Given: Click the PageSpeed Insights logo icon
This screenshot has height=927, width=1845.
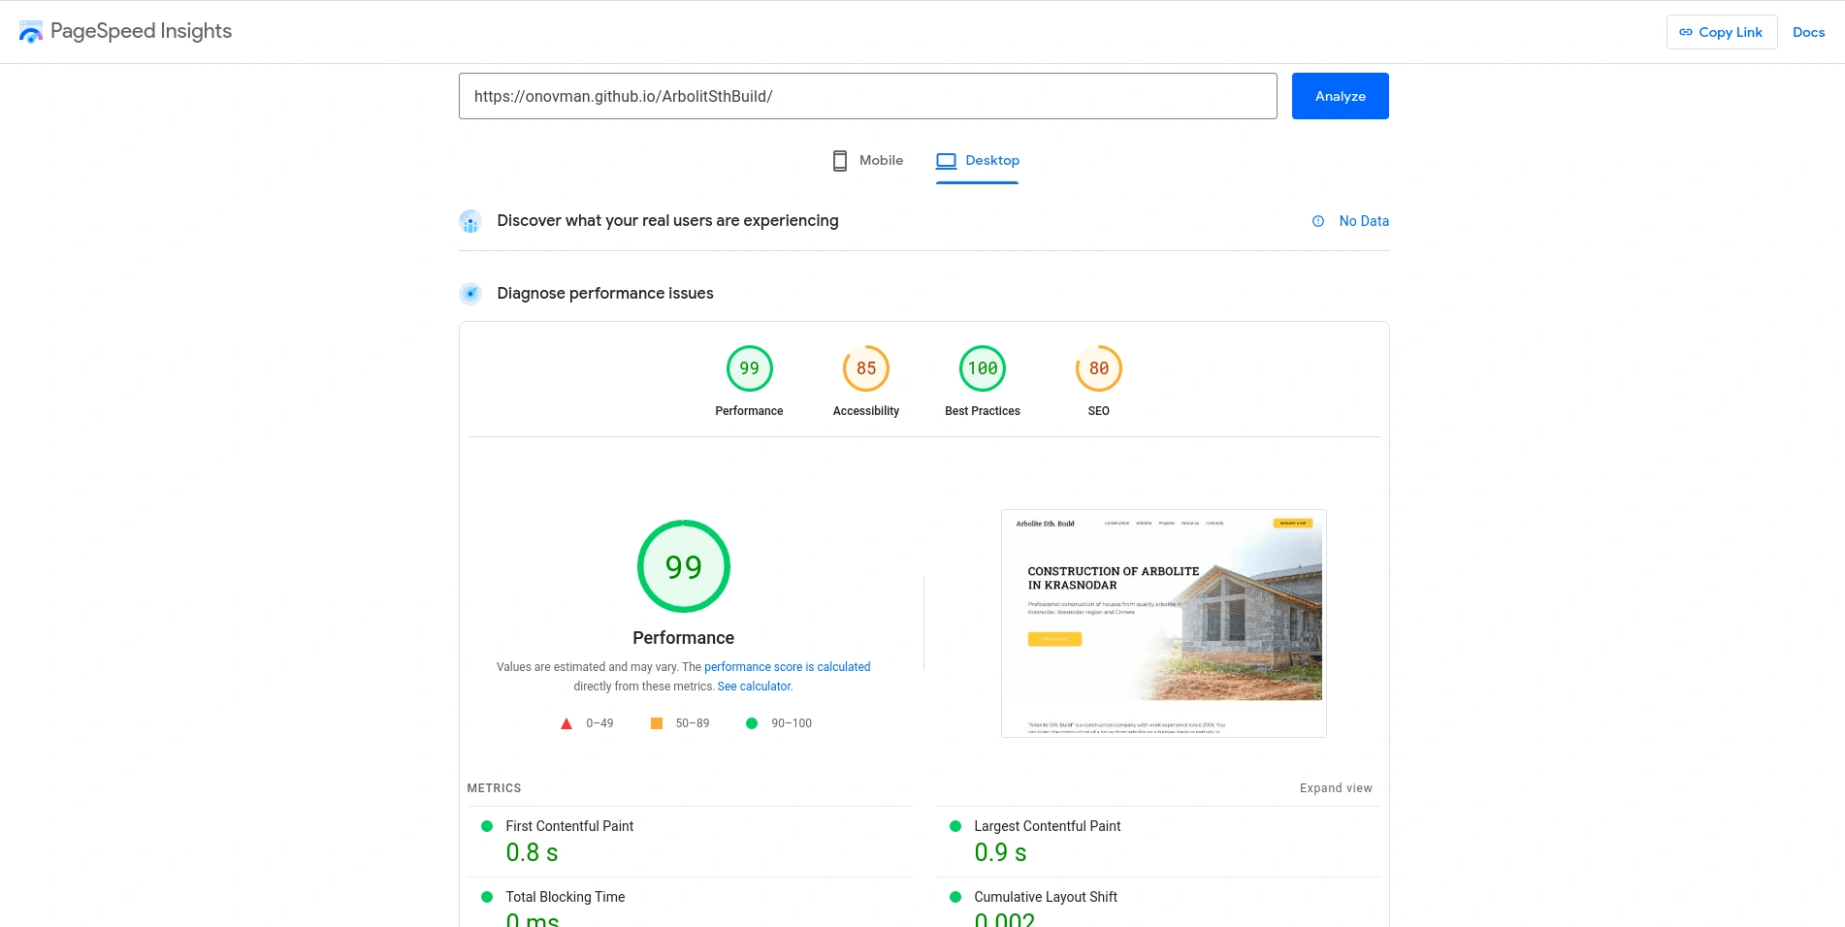Looking at the screenshot, I should point(31,32).
